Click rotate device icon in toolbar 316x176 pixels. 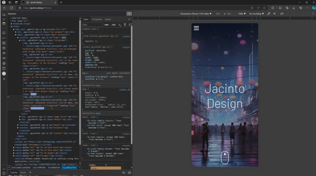[282, 14]
